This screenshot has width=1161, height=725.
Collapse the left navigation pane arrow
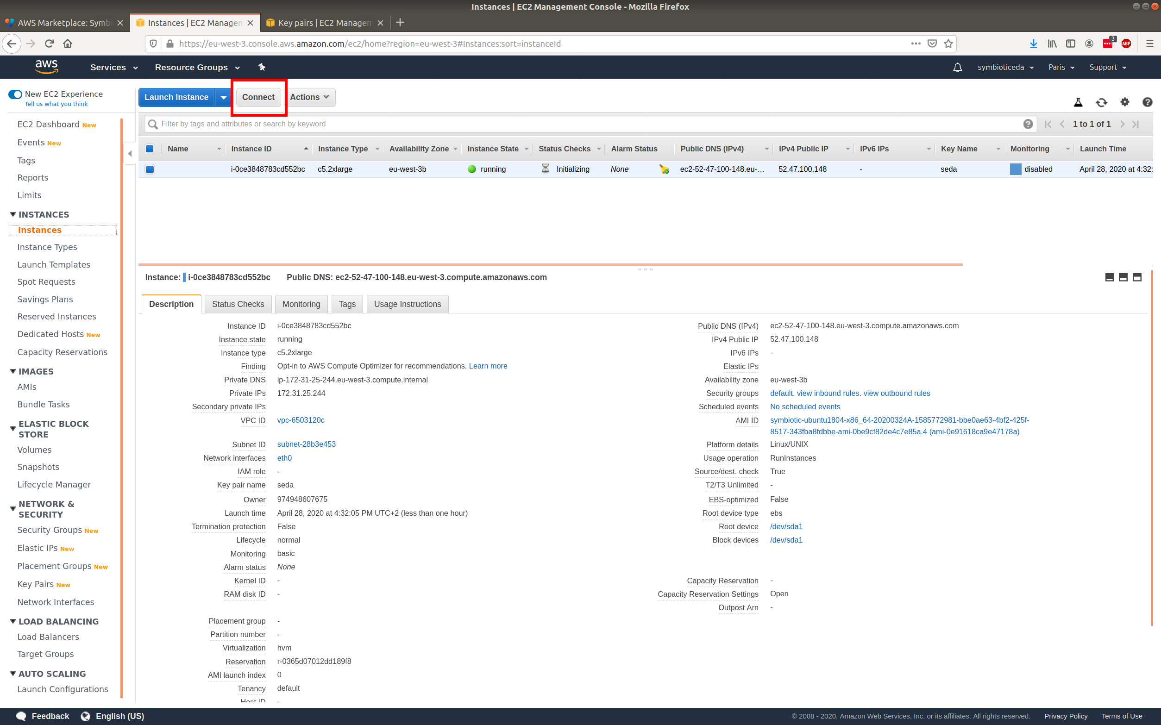130,154
